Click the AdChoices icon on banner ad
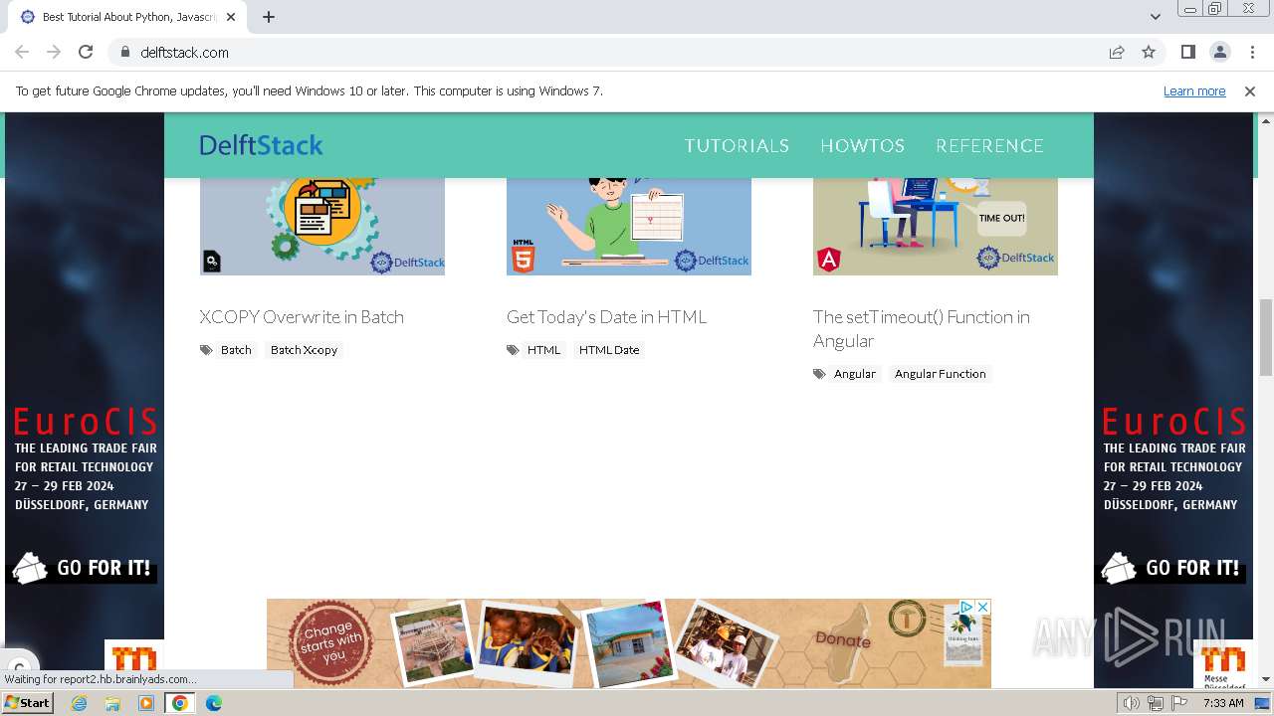 [x=965, y=607]
